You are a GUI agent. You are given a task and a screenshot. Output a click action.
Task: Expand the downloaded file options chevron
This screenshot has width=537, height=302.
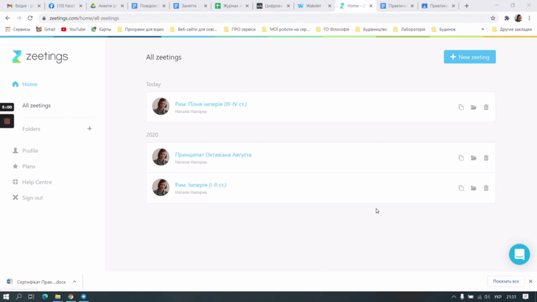click(75, 282)
